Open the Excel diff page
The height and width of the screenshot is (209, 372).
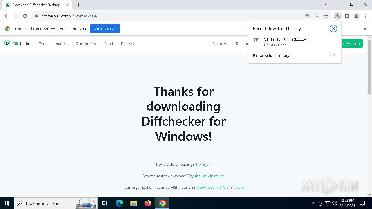tap(109, 44)
